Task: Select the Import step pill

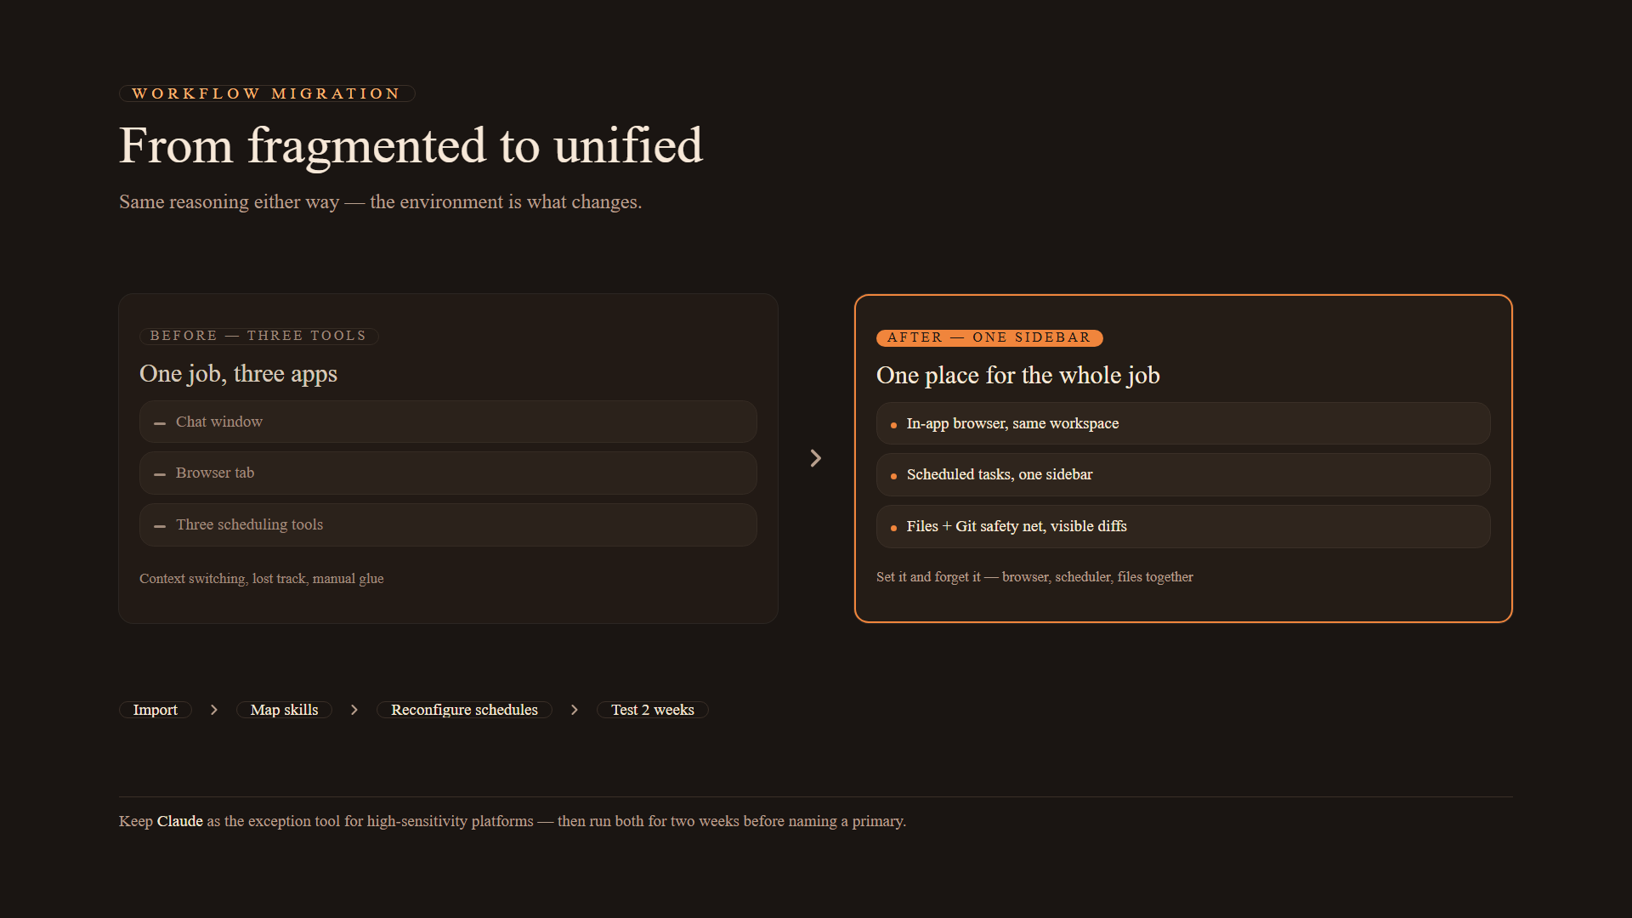Action: pos(156,710)
